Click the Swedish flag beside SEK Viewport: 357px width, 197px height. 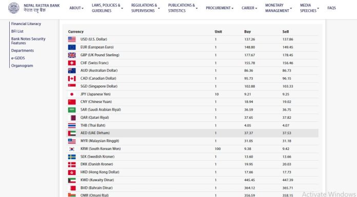[72, 157]
